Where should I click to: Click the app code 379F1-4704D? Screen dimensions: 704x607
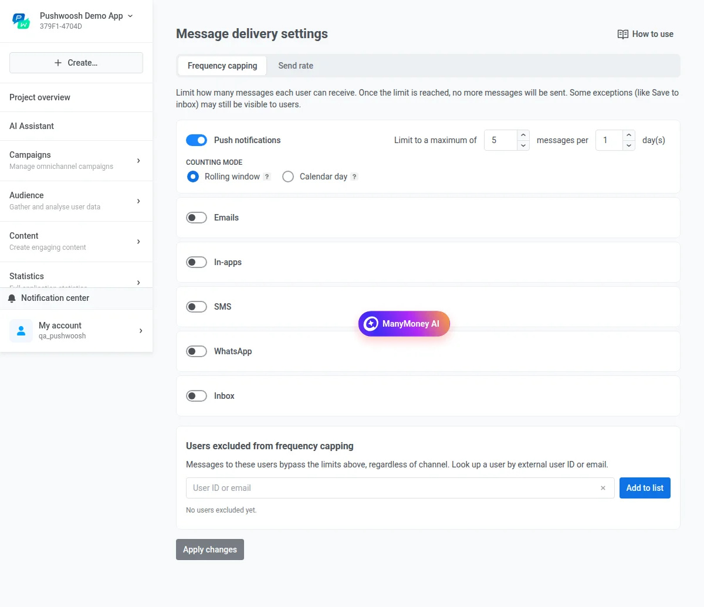coord(61,26)
